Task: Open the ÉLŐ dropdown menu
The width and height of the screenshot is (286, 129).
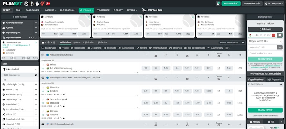Action: pos(19,10)
